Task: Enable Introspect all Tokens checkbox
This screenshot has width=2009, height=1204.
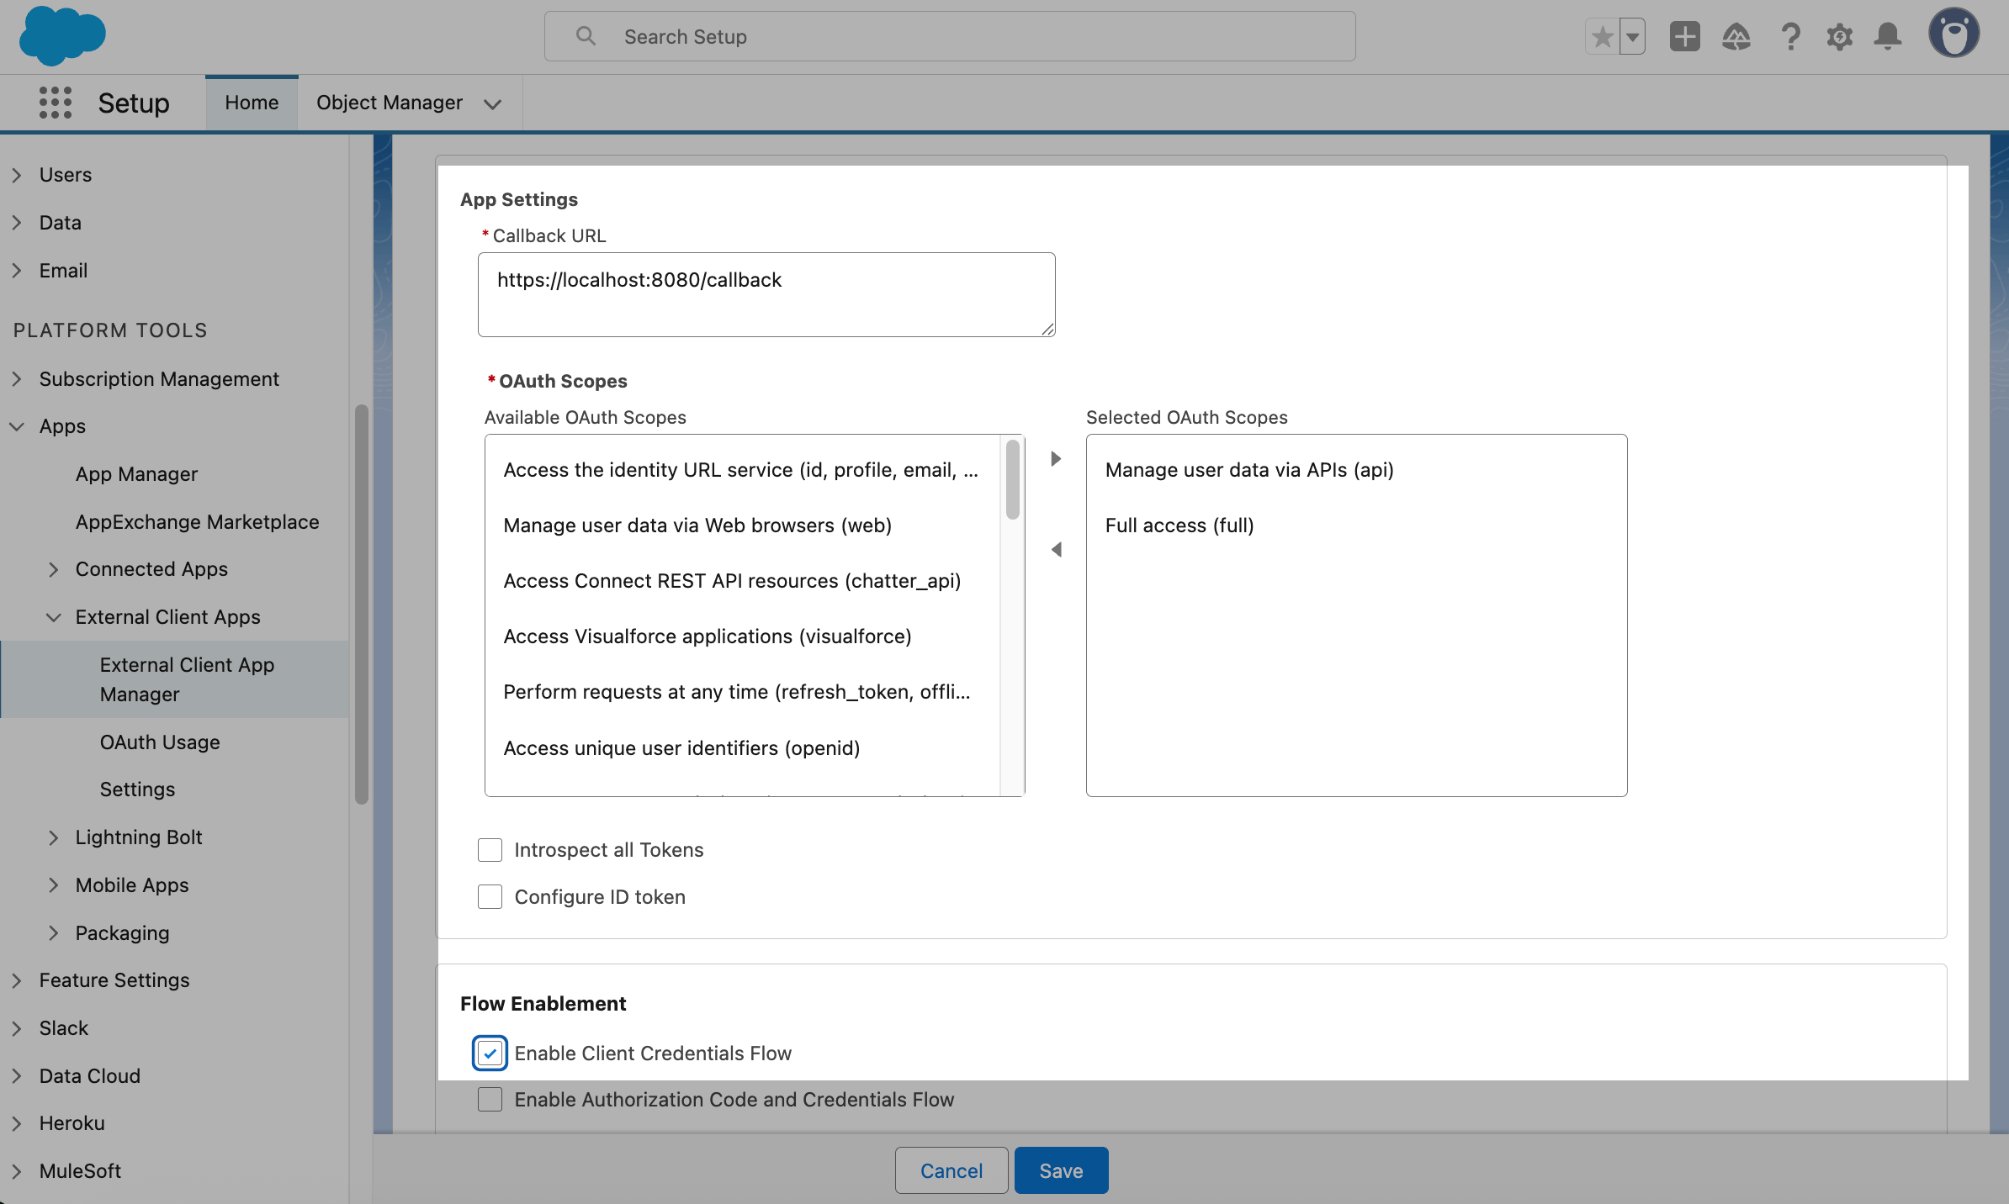Action: click(490, 849)
